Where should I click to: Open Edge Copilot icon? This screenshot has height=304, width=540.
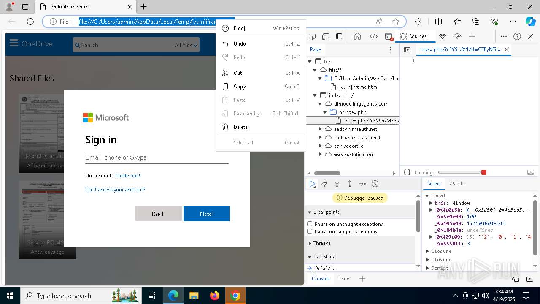point(530,22)
